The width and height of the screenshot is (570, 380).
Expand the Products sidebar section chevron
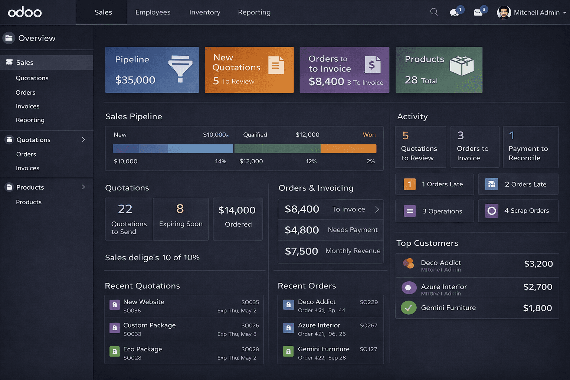pos(83,187)
